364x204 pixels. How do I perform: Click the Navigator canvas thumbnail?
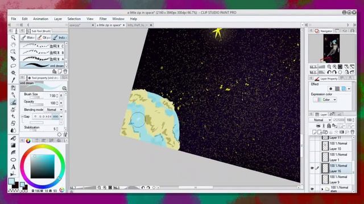(331, 48)
